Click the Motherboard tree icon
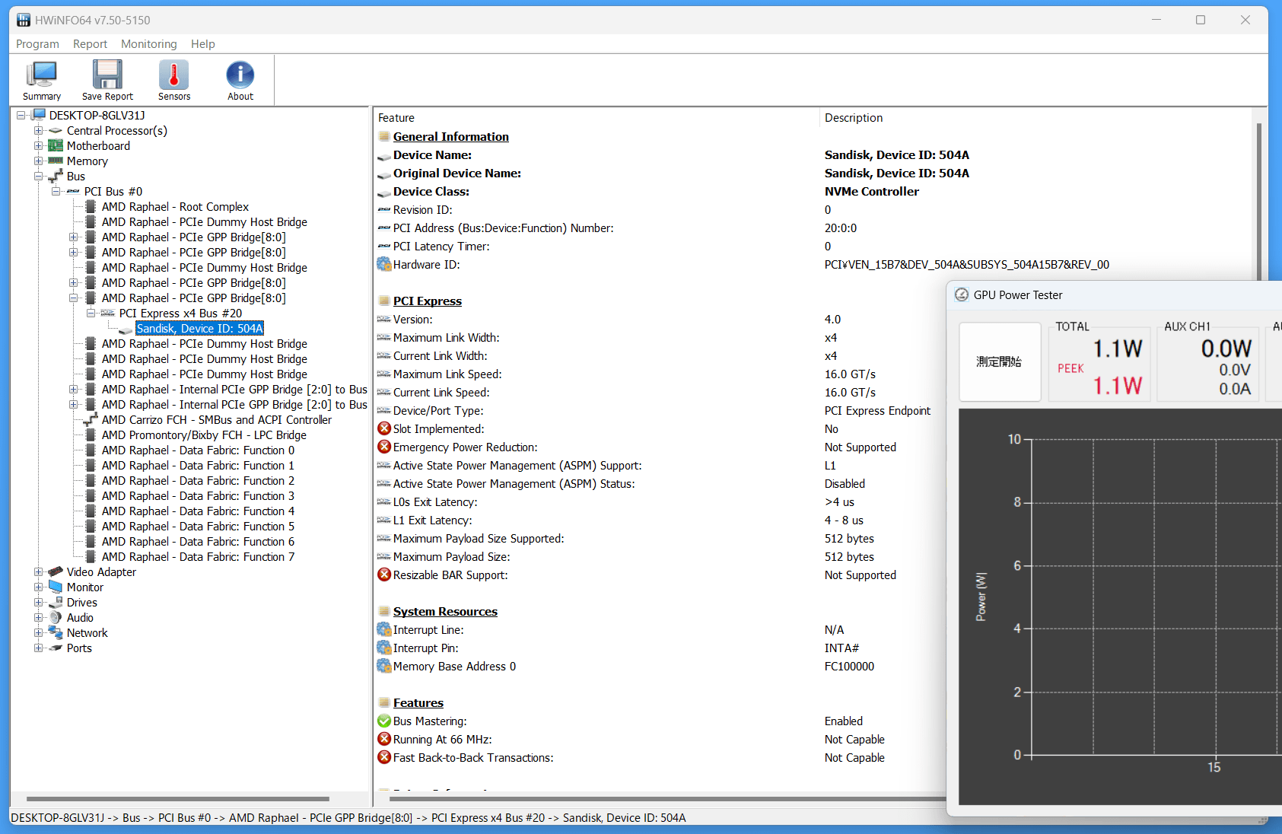 56,145
